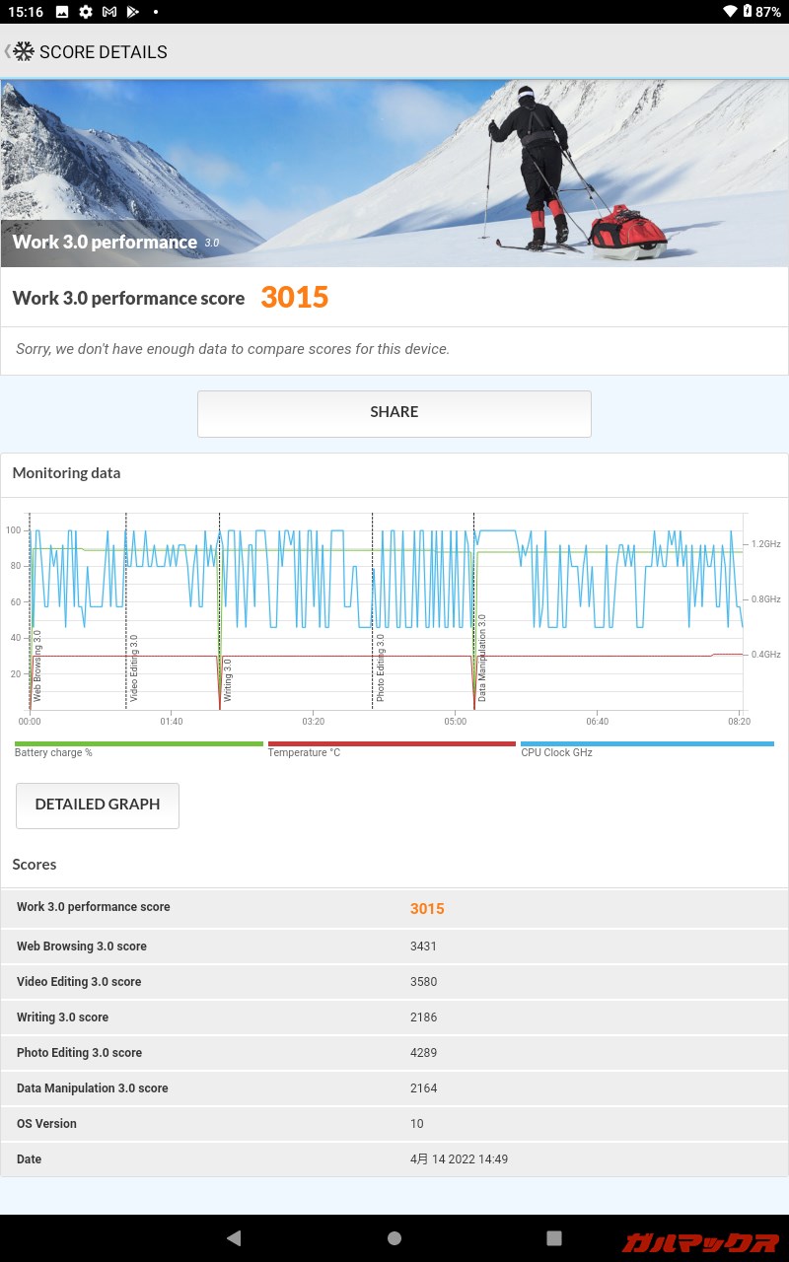Image resolution: width=789 pixels, height=1262 pixels.
Task: Tap the Gmail notification icon
Action: pos(109,12)
